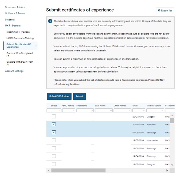Click the Select column header
The width and height of the screenshot is (180, 179).
[54, 106]
